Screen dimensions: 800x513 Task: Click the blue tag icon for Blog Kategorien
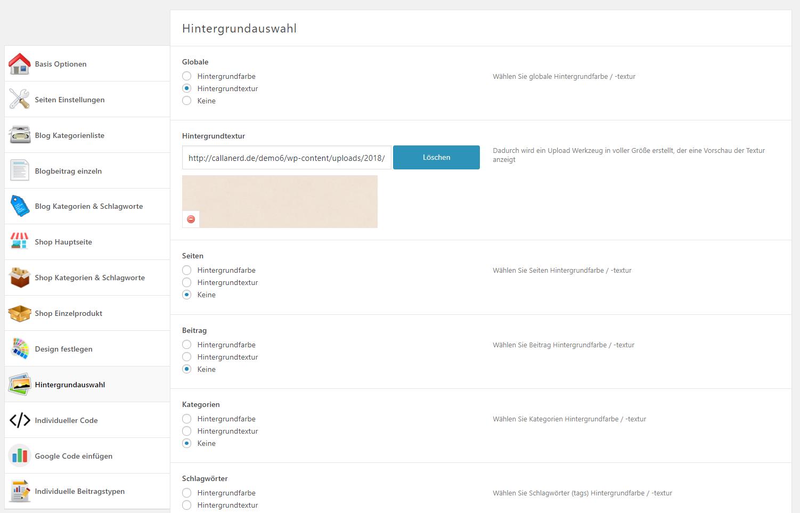pos(20,206)
